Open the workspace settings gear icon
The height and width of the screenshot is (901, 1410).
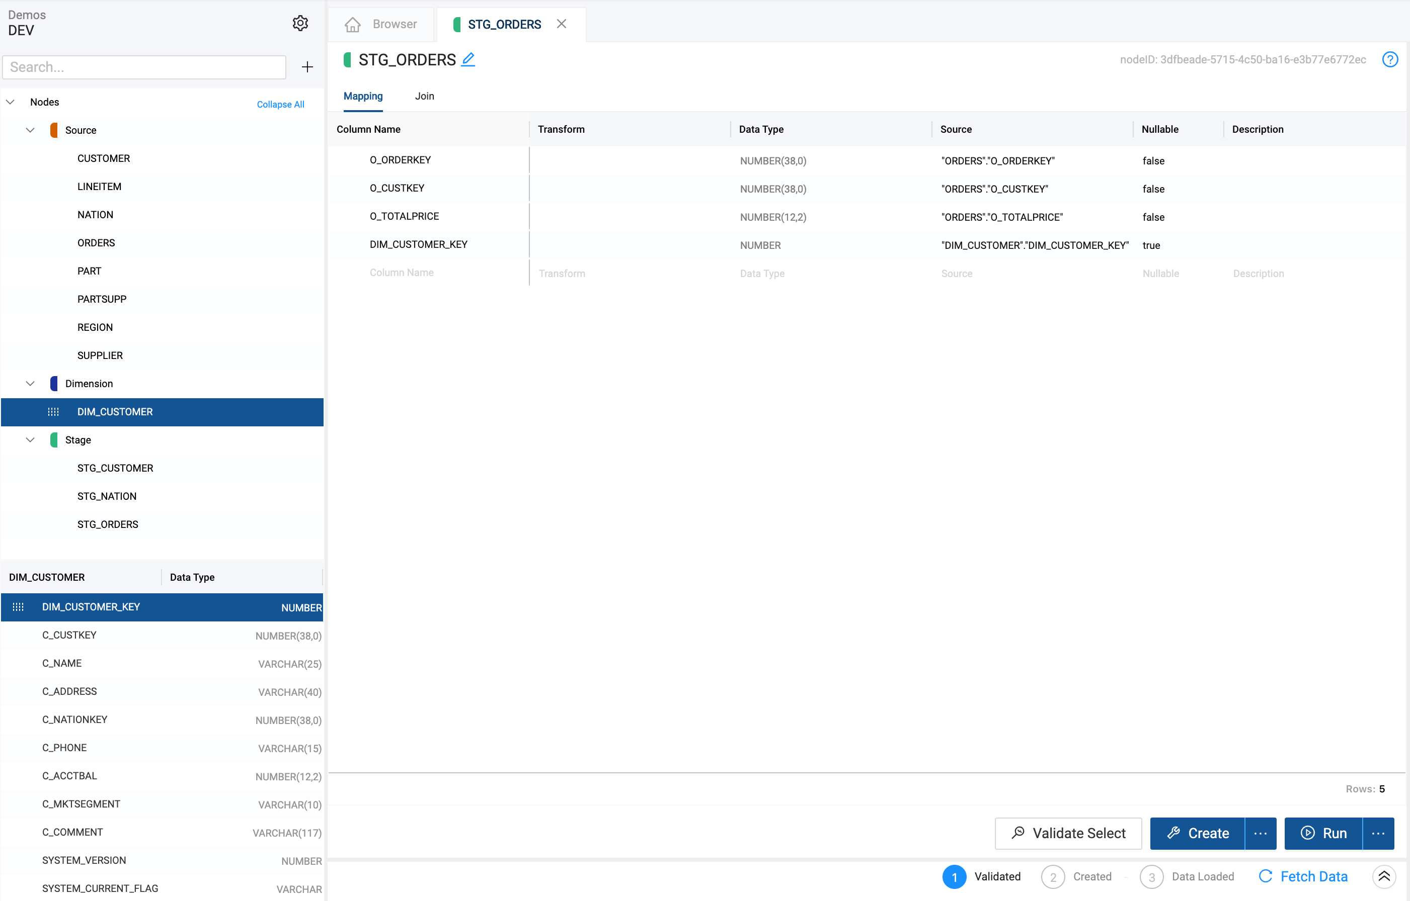pyautogui.click(x=300, y=23)
